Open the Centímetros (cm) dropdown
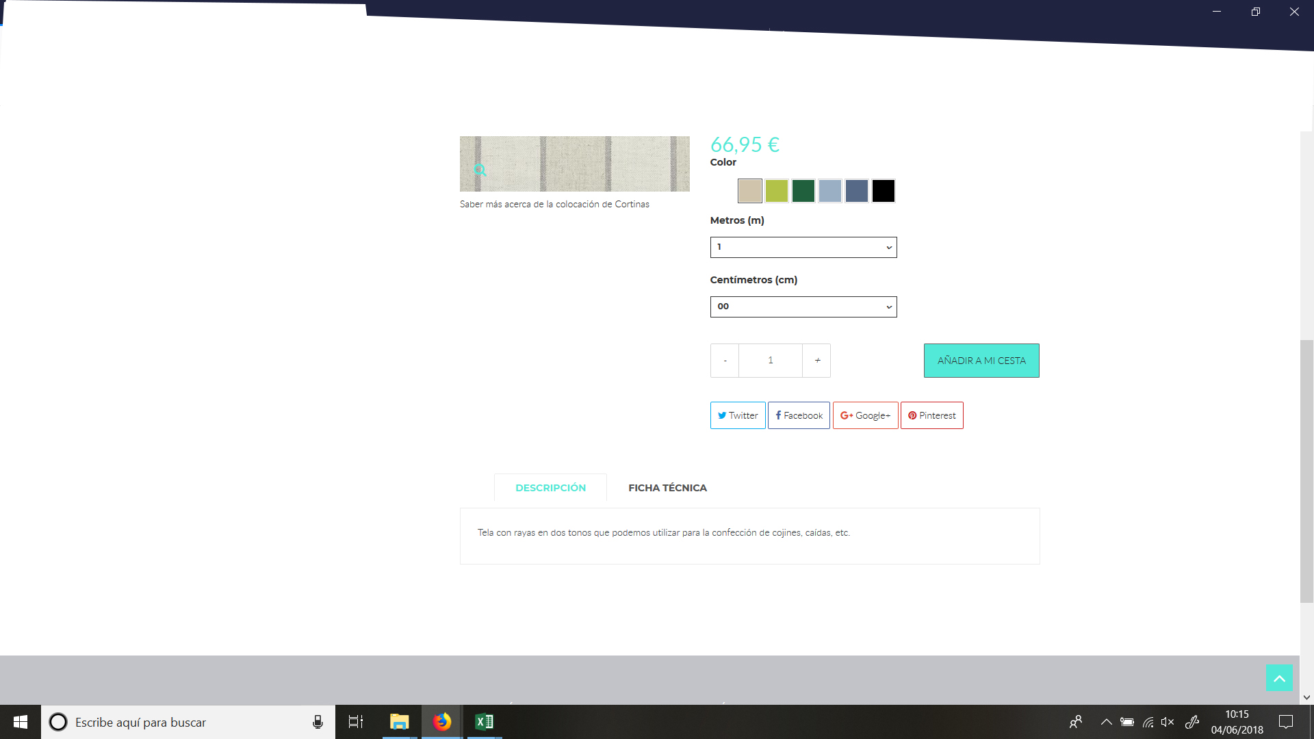The width and height of the screenshot is (1314, 739). [x=803, y=307]
